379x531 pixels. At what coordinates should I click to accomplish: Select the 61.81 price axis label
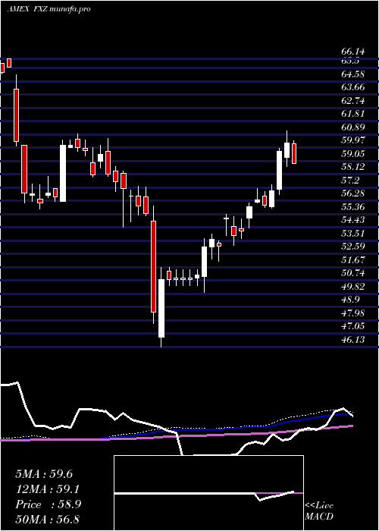tap(353, 114)
